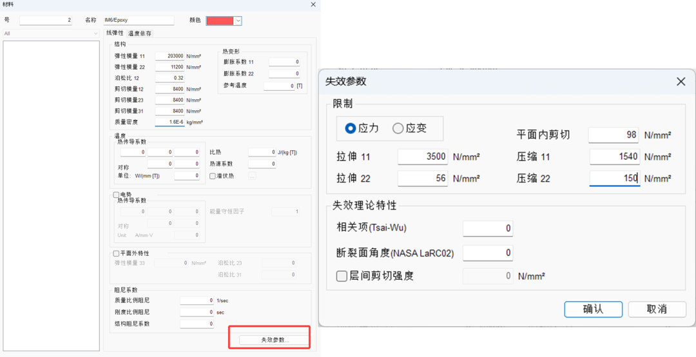Confirm failure parameters with 确认
This screenshot has width=696, height=357.
[593, 309]
